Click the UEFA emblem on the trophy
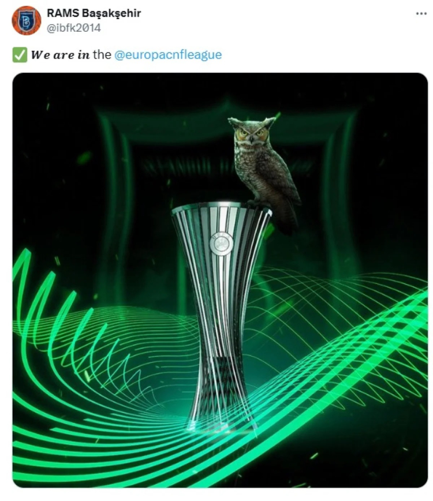The image size is (433, 501). coord(221,244)
